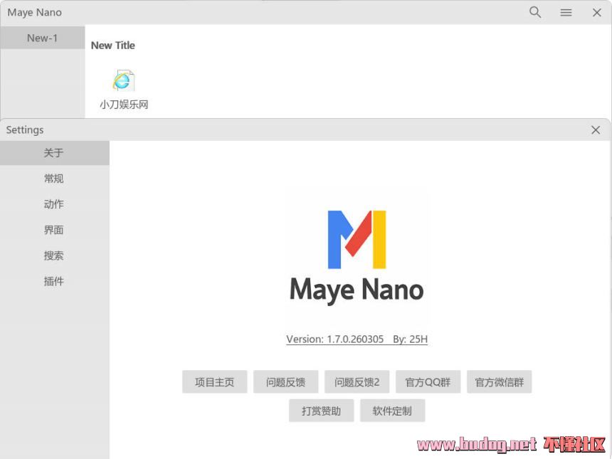Click the 软件定制 button
Image resolution: width=612 pixels, height=459 pixels.
[392, 411]
